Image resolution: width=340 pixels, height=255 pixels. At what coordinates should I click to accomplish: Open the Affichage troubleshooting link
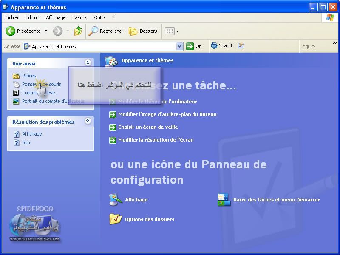click(x=32, y=134)
